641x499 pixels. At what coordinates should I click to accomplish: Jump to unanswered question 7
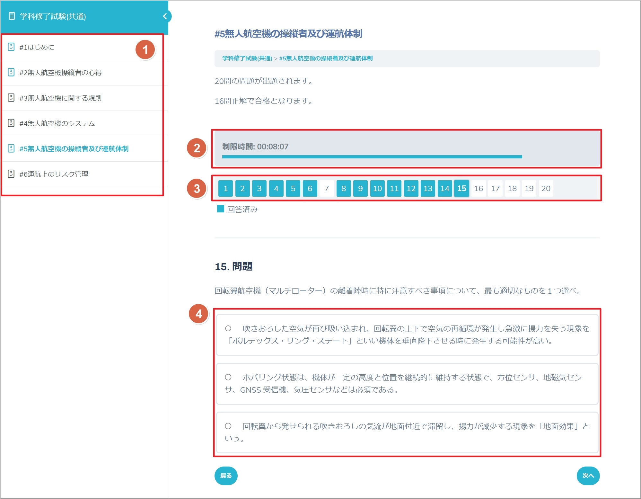point(327,189)
